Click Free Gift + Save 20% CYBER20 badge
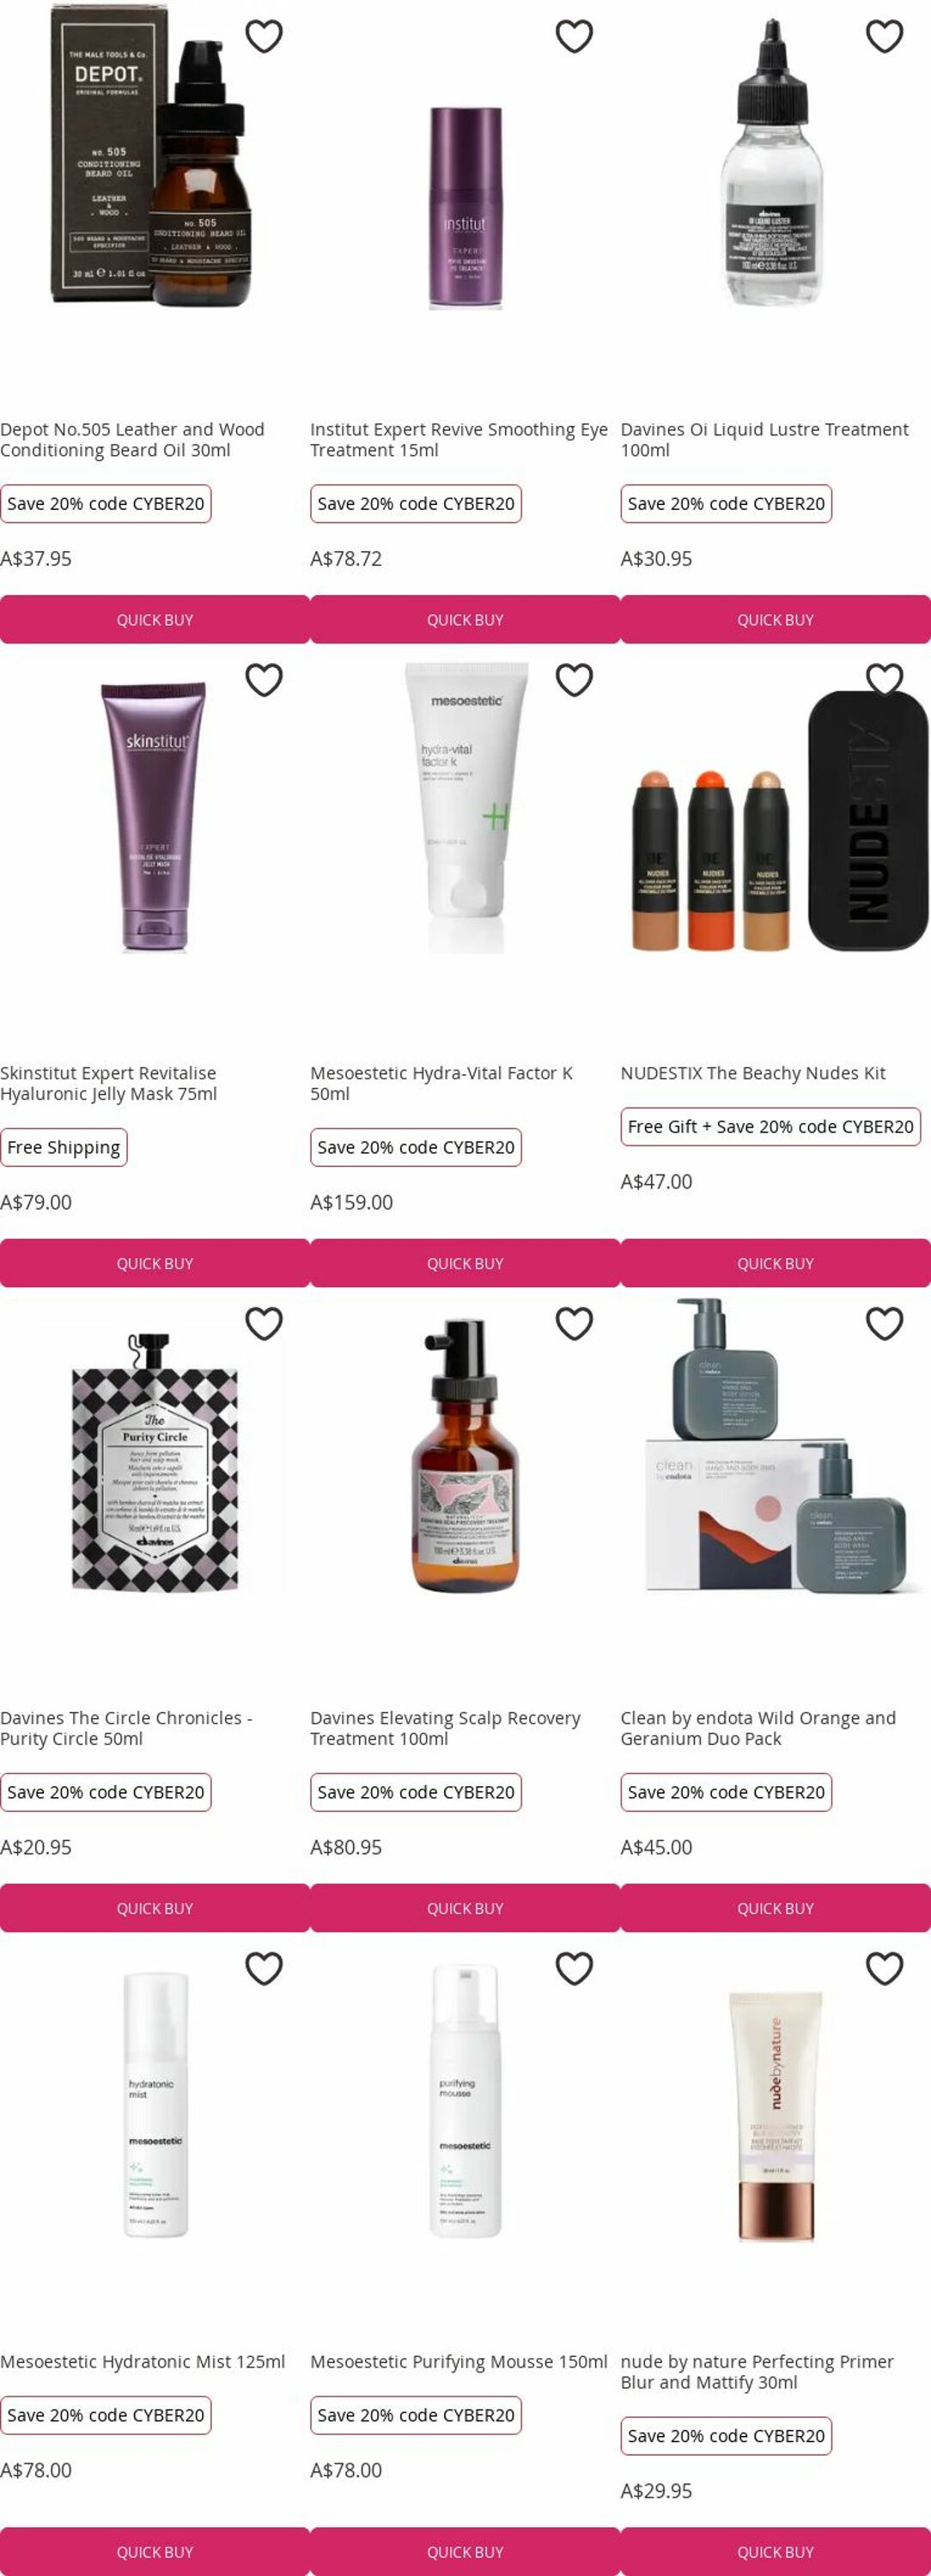 coord(770,1126)
